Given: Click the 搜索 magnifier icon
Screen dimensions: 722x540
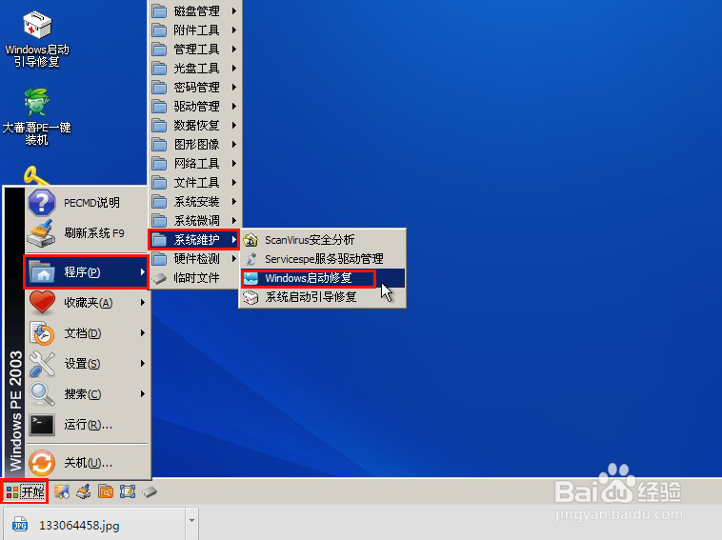Looking at the screenshot, I should pyautogui.click(x=42, y=394).
